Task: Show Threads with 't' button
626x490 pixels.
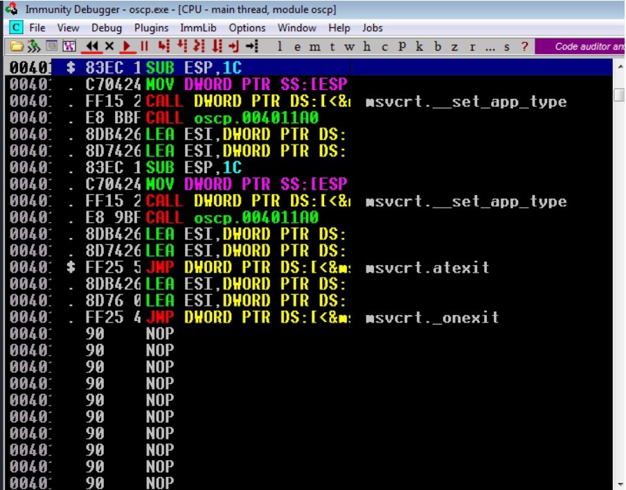Action: coord(332,47)
